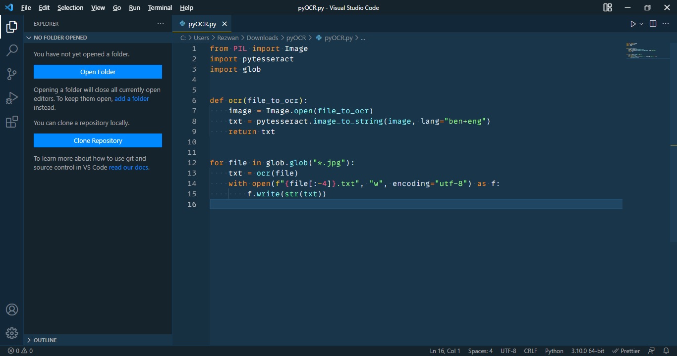Run the Python file with play icon
This screenshot has width=677, height=356.
pyautogui.click(x=633, y=24)
